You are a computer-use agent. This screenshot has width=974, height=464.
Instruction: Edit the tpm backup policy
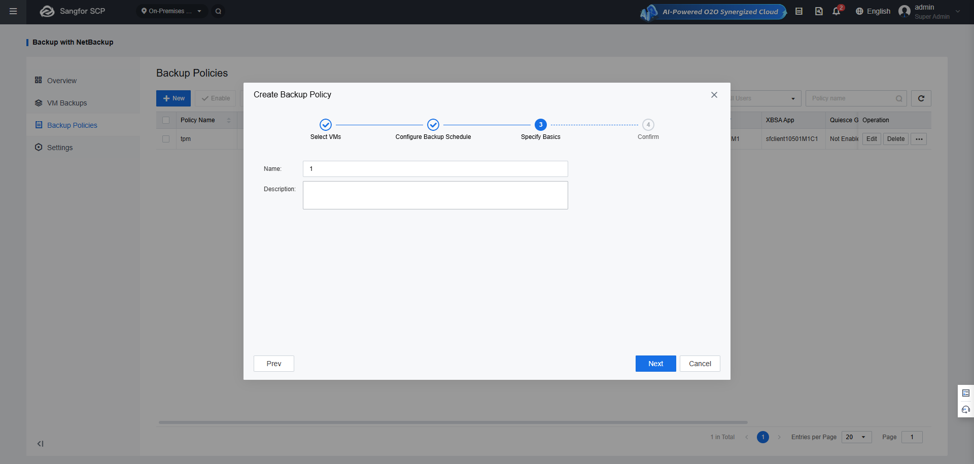(x=872, y=139)
